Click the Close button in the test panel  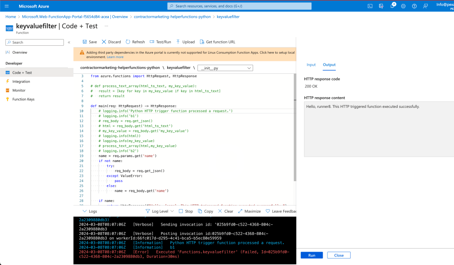coord(339,255)
